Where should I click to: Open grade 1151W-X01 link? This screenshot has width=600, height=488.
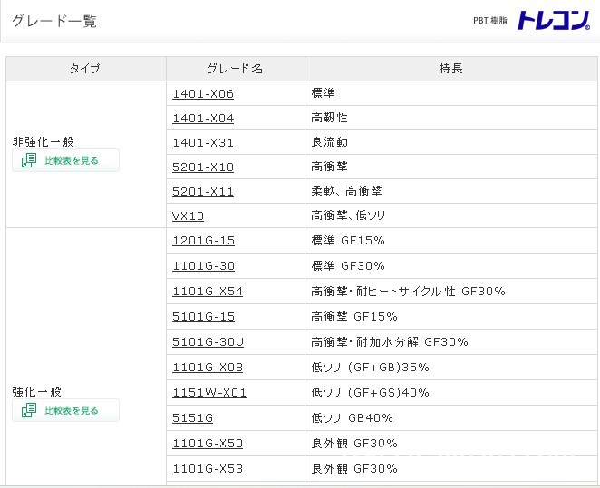click(209, 392)
